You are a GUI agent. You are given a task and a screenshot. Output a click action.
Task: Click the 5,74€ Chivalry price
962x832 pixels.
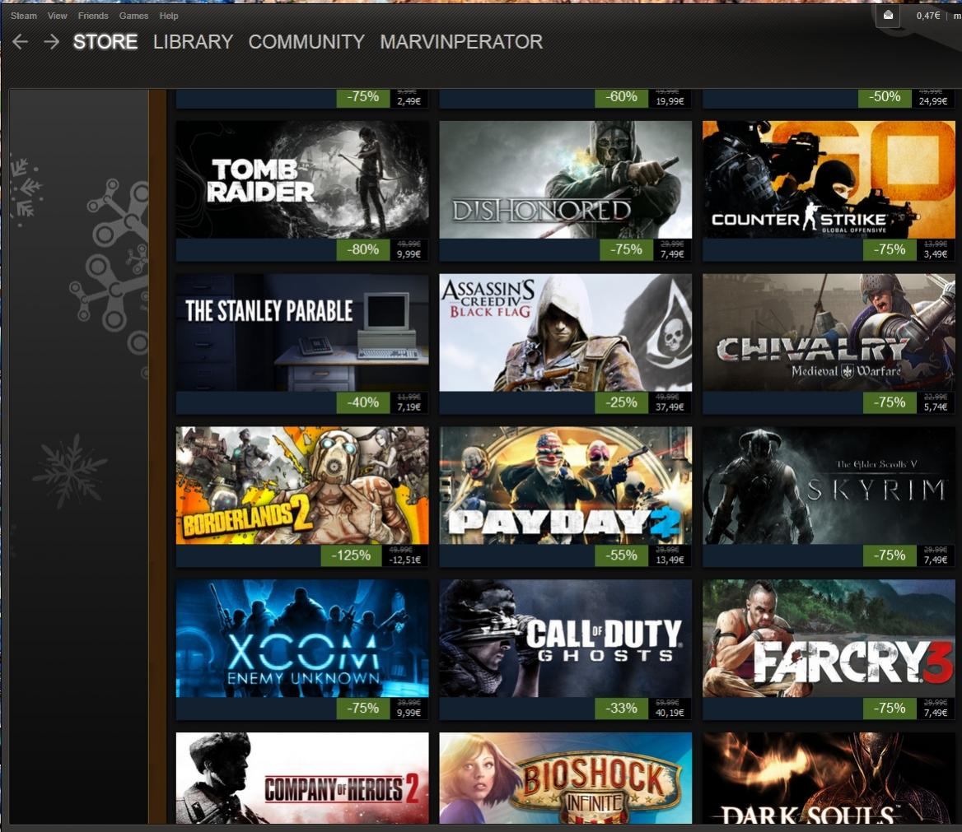point(936,407)
